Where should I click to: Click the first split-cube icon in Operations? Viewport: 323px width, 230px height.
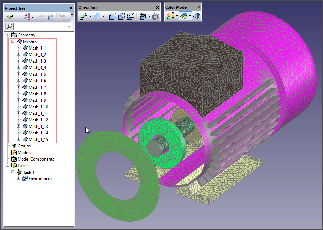click(x=112, y=16)
